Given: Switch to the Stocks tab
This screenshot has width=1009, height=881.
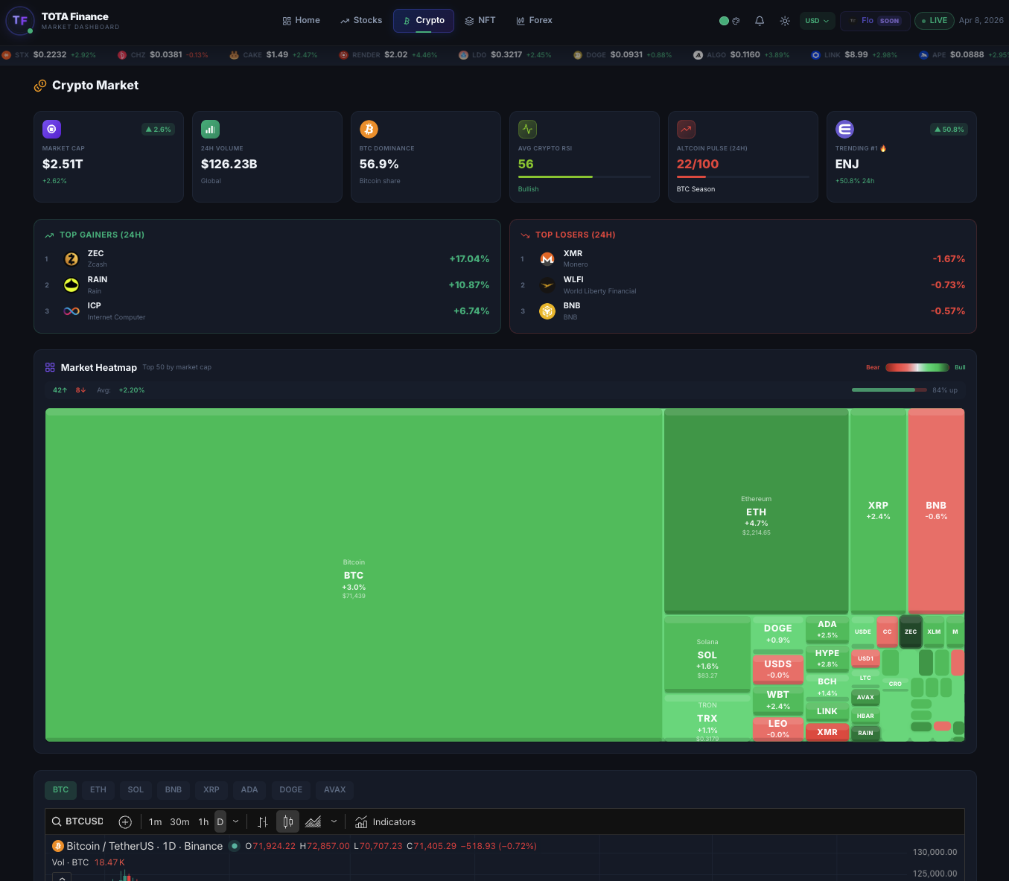Looking at the screenshot, I should point(361,21).
